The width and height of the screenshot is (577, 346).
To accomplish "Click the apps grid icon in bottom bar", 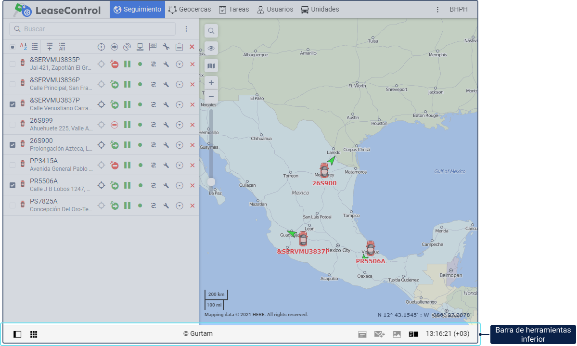I will click(34, 334).
